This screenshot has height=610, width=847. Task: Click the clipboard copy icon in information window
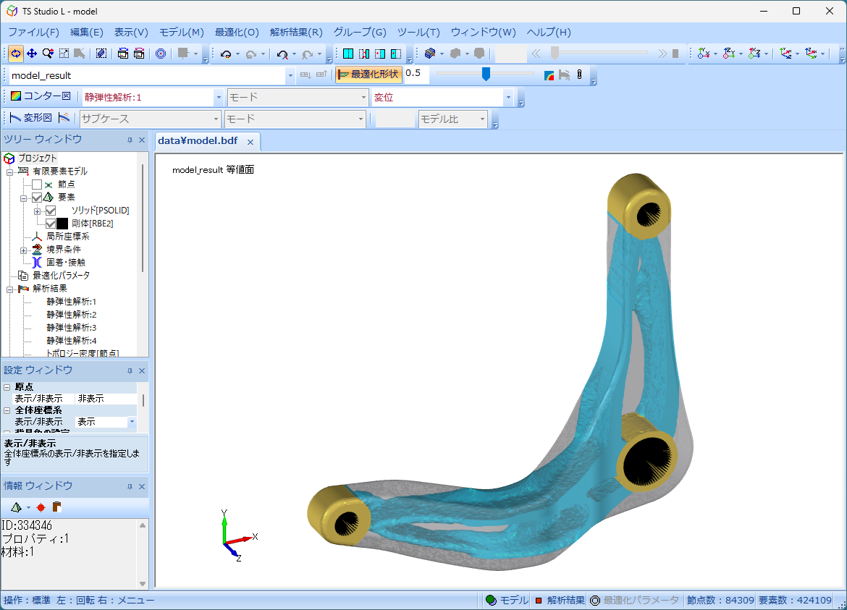pos(56,507)
